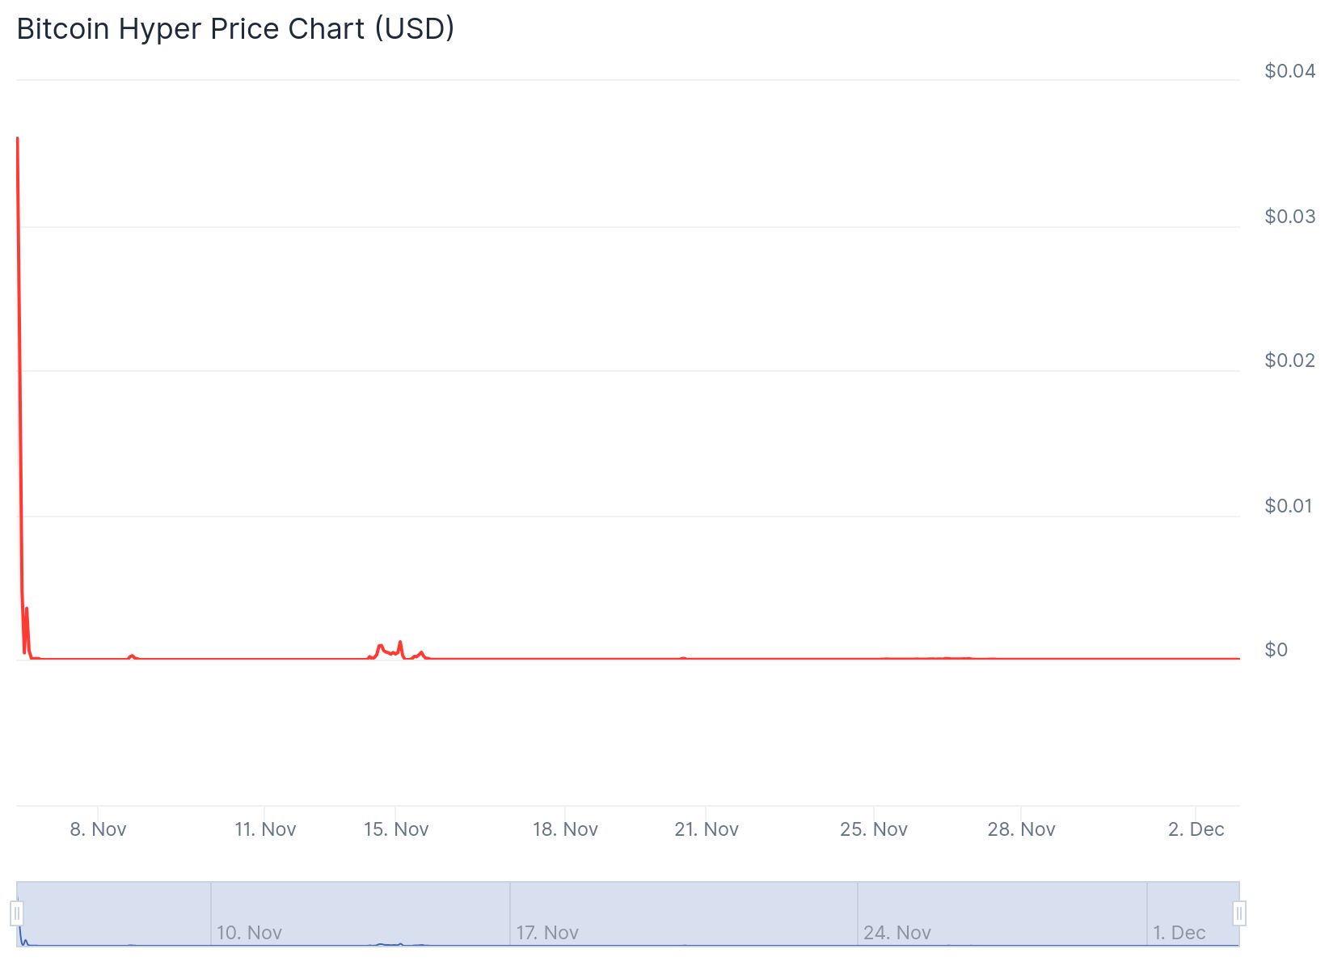The height and width of the screenshot is (970, 1329).
Task: Click the 1. Dec label inside the navigator
Action: click(x=1181, y=932)
